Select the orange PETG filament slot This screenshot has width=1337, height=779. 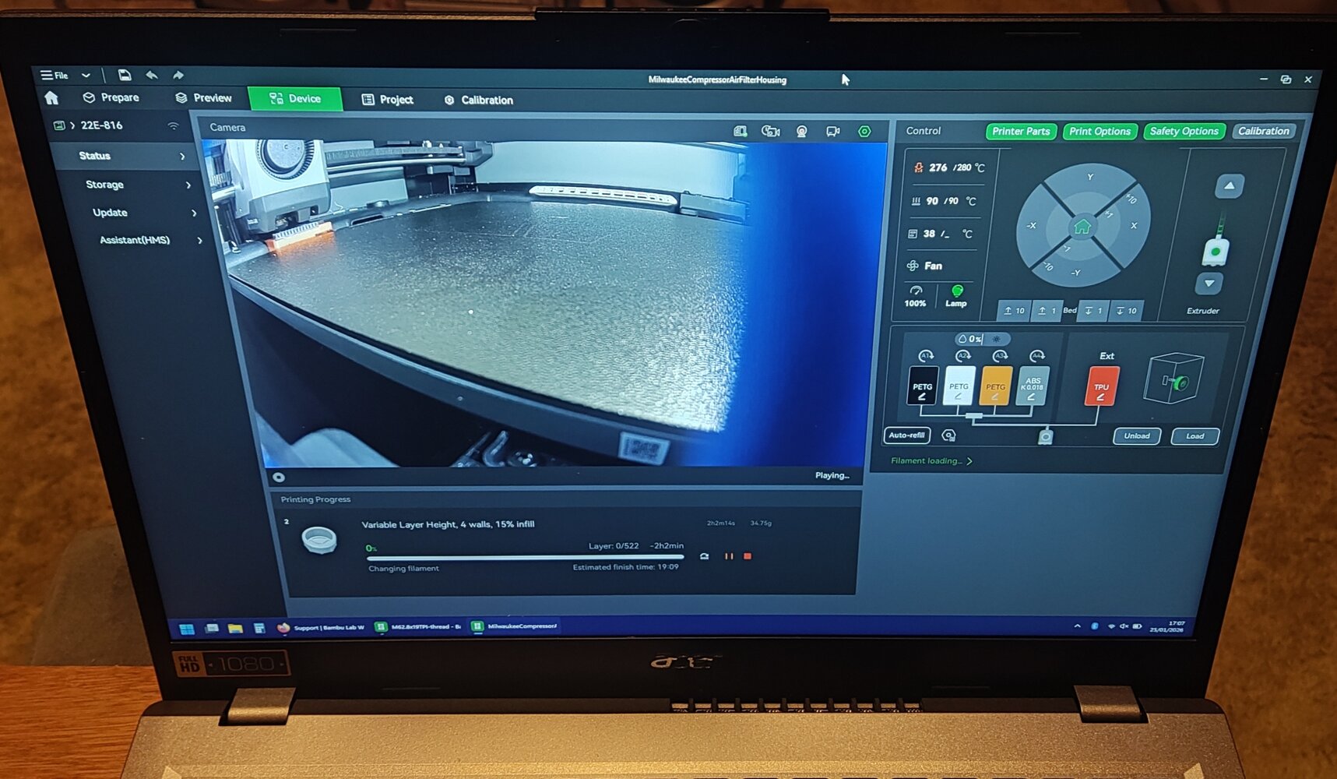pyautogui.click(x=995, y=386)
